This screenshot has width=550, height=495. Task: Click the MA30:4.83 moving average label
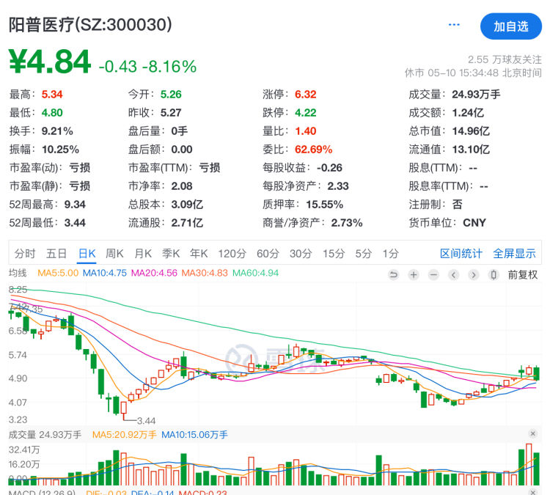click(x=205, y=273)
